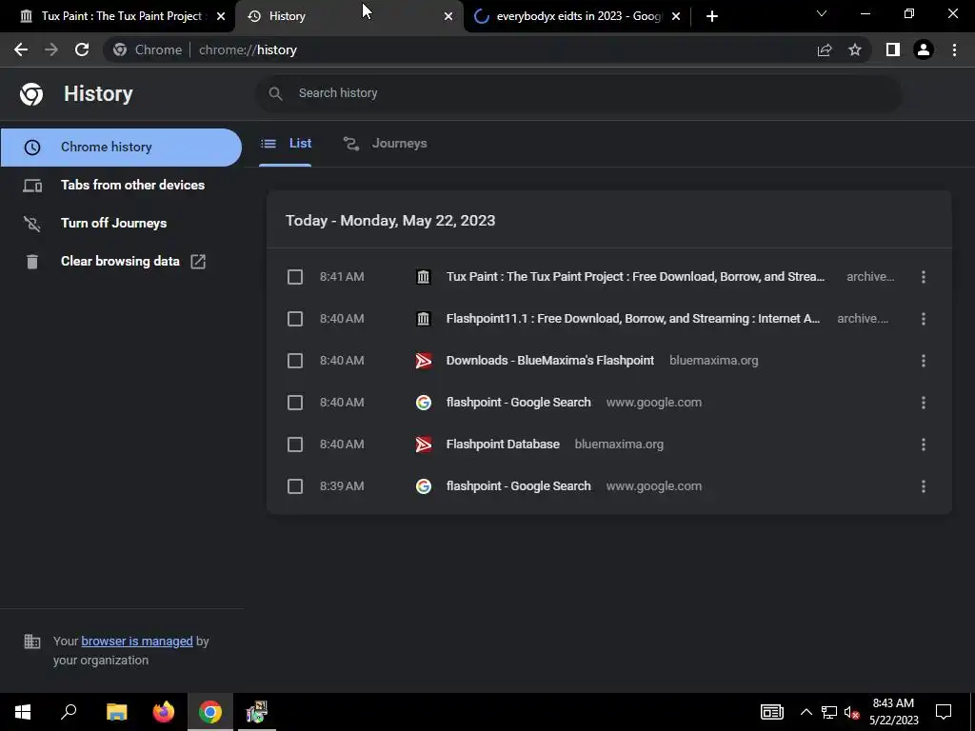
Task: Go back using the browser back arrow
Action: (x=21, y=49)
